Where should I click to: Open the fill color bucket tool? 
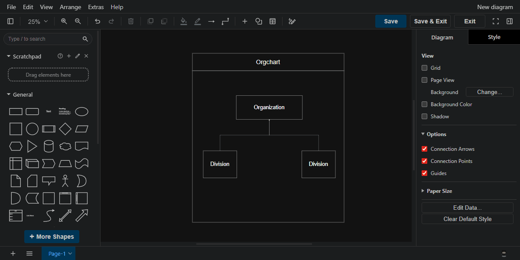(184, 21)
